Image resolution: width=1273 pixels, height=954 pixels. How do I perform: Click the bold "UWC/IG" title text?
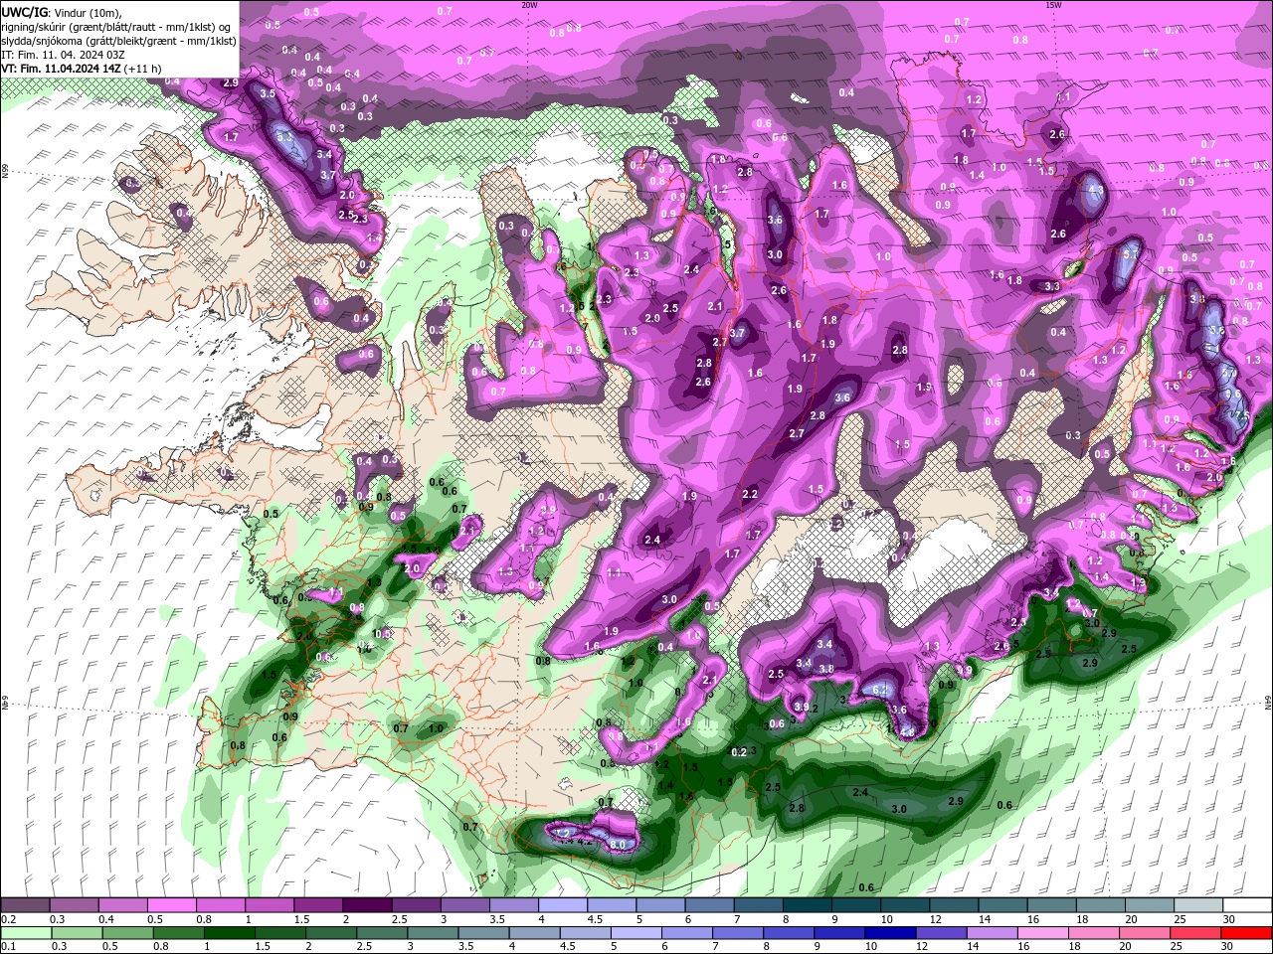click(x=24, y=12)
